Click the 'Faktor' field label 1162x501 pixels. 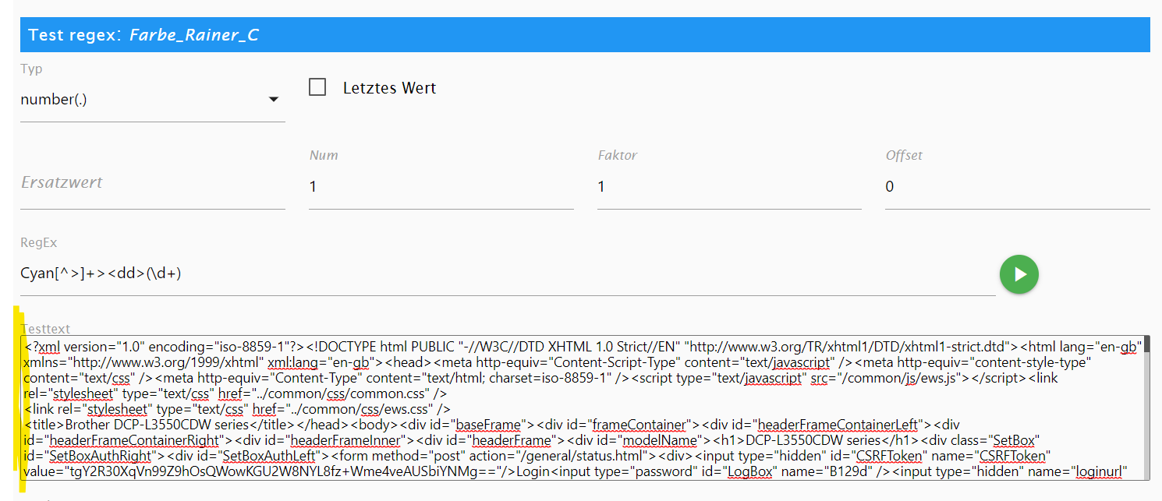click(x=618, y=155)
